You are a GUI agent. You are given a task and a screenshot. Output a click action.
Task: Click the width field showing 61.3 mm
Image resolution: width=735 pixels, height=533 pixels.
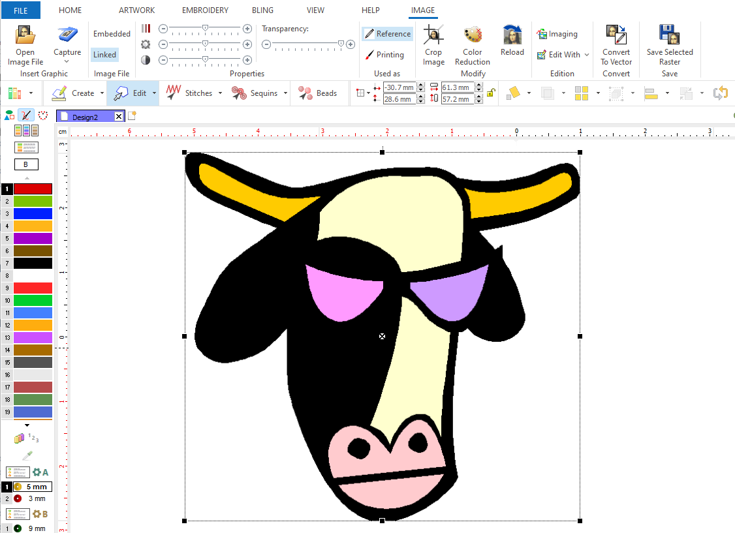[x=457, y=87]
